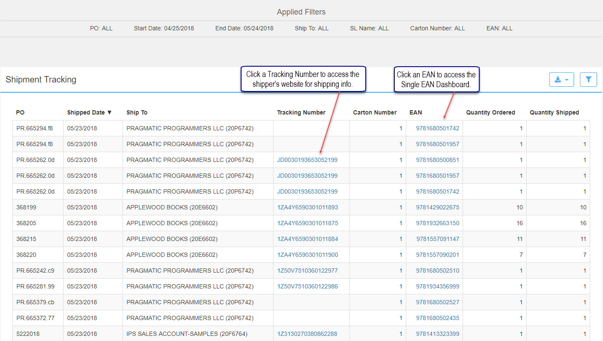The width and height of the screenshot is (603, 341).
Task: Open EAN 9781557090201 link
Action: click(437, 255)
